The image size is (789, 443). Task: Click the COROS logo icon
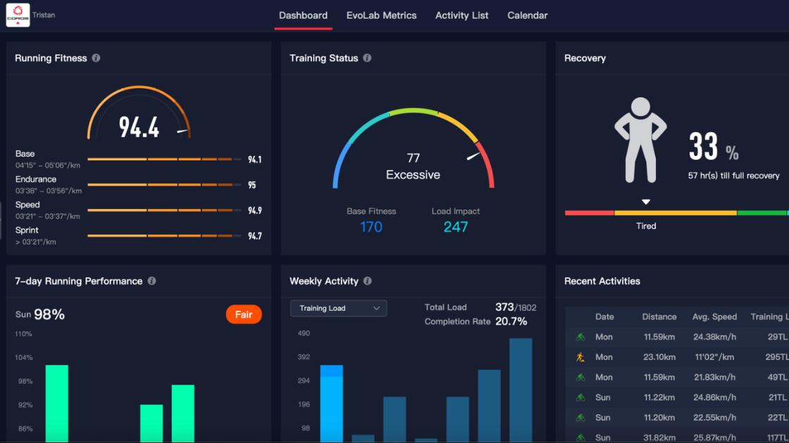click(x=18, y=14)
